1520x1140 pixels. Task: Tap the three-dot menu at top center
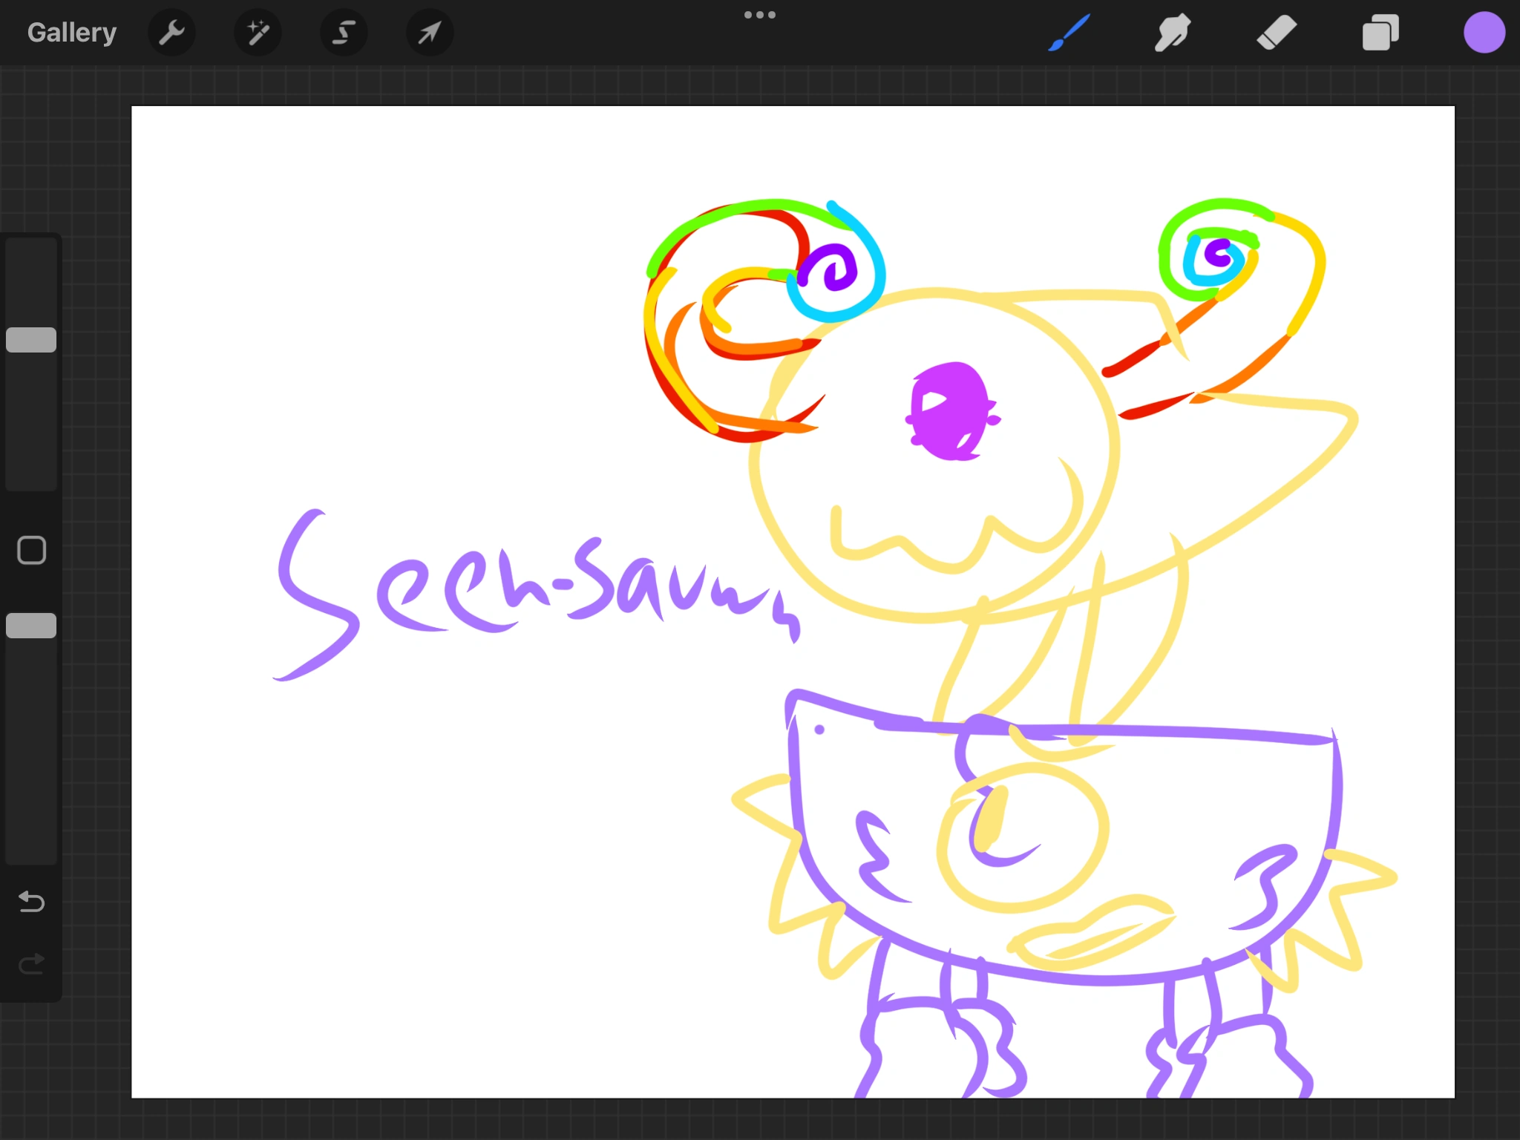tap(760, 15)
